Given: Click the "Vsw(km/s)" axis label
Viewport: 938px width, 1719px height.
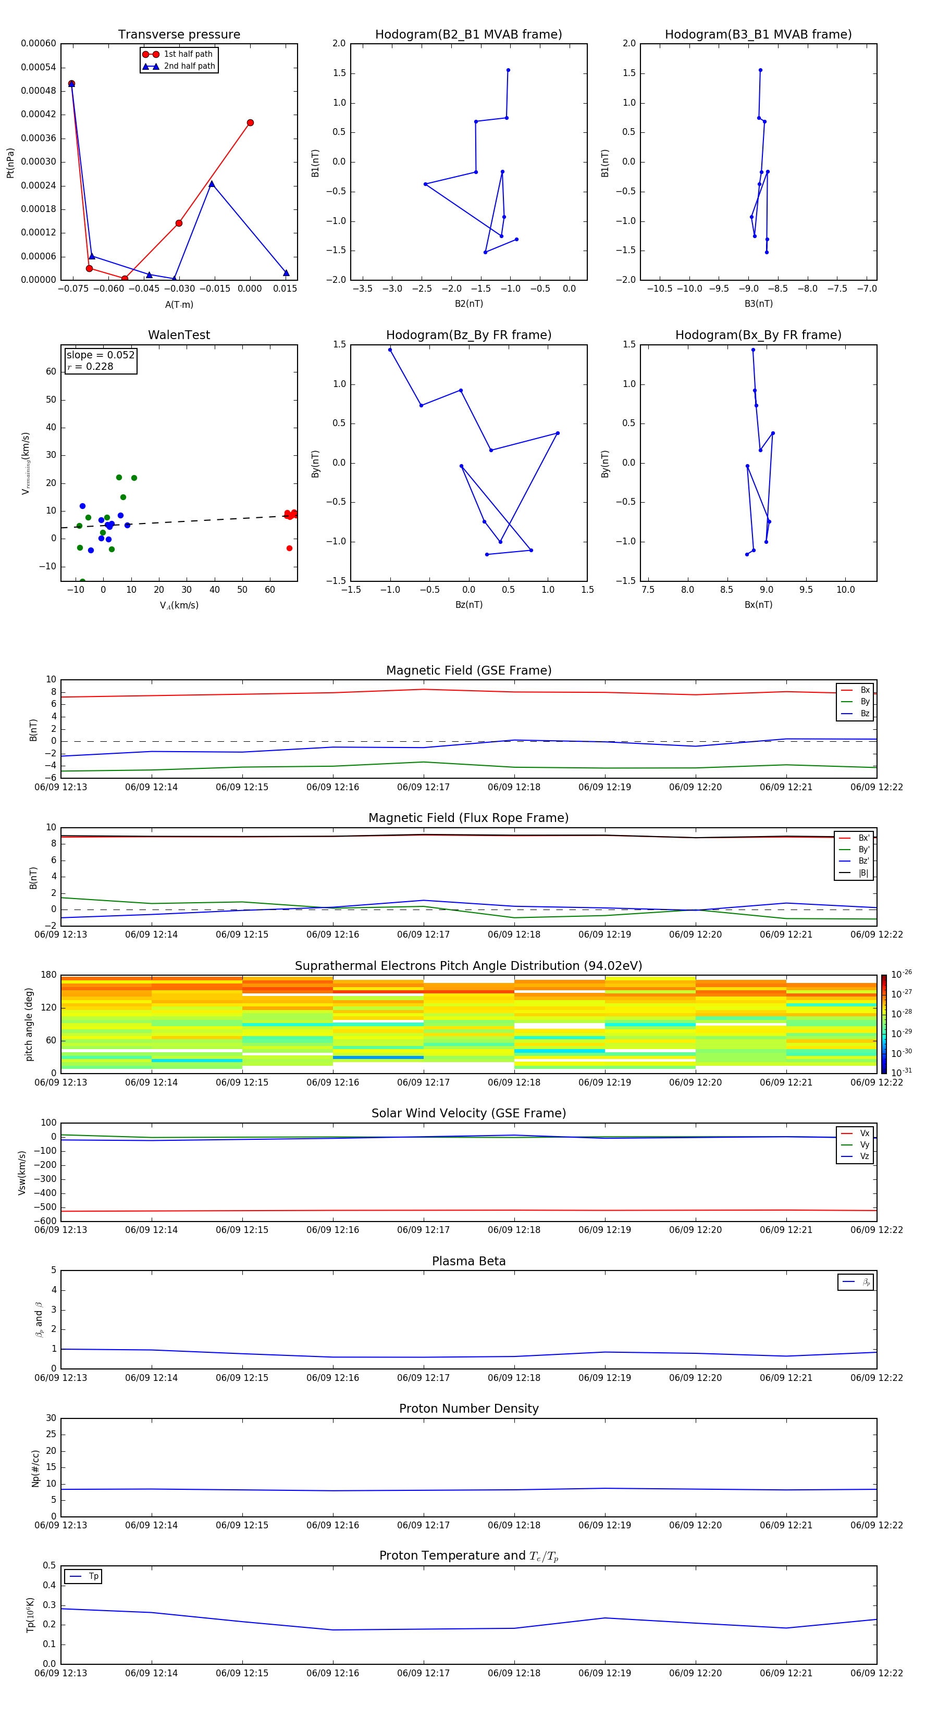Looking at the screenshot, I should pos(22,1172).
